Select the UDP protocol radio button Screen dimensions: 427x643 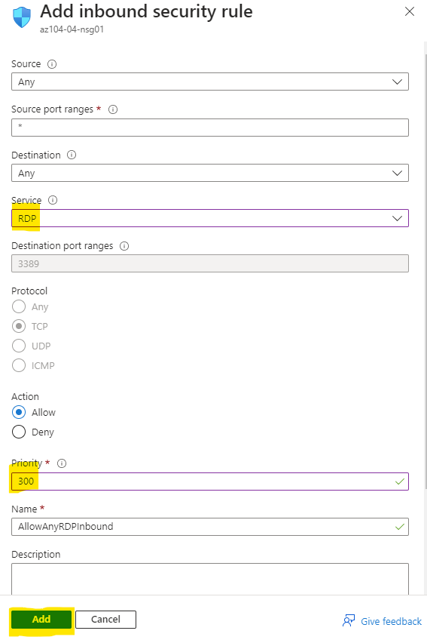(x=19, y=346)
